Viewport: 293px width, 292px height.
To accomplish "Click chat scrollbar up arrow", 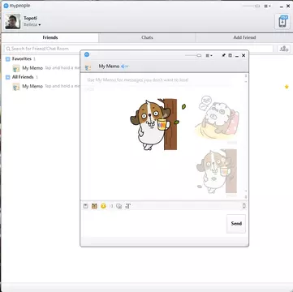I will click(x=246, y=76).
